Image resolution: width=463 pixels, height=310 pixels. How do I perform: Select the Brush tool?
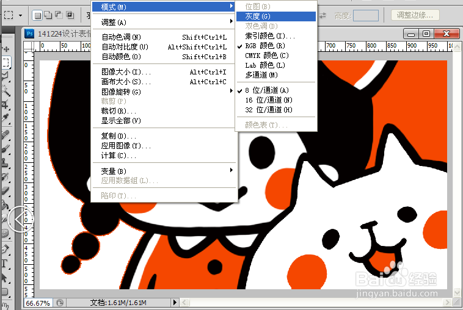5,149
